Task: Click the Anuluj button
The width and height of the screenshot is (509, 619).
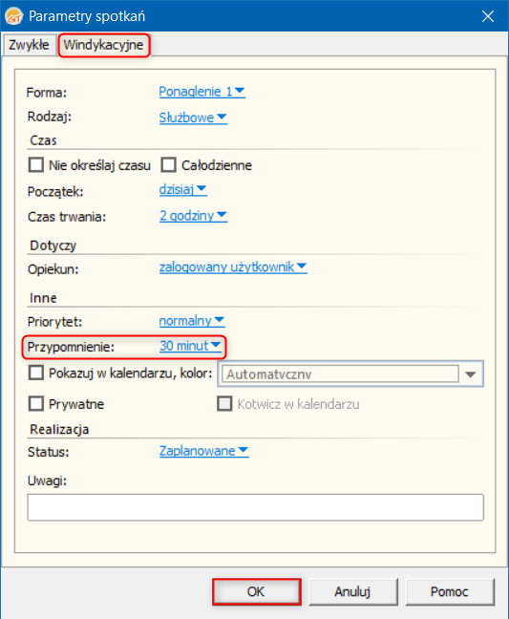Action: (352, 591)
